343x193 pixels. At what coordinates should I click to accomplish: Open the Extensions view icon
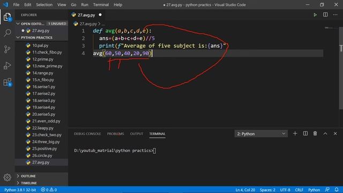click(x=8, y=82)
